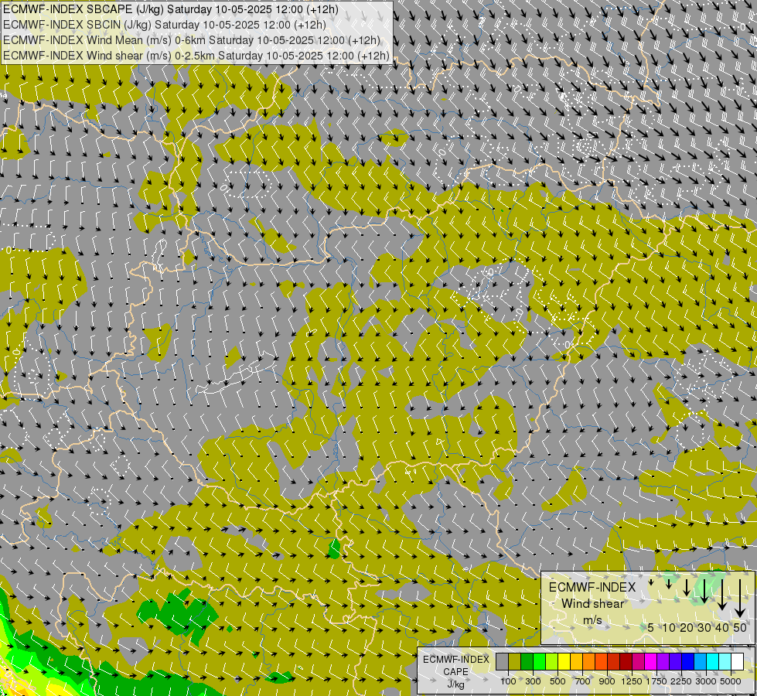Click the '500' tick label on the CAPE scale
757x696 pixels.
[558, 681]
